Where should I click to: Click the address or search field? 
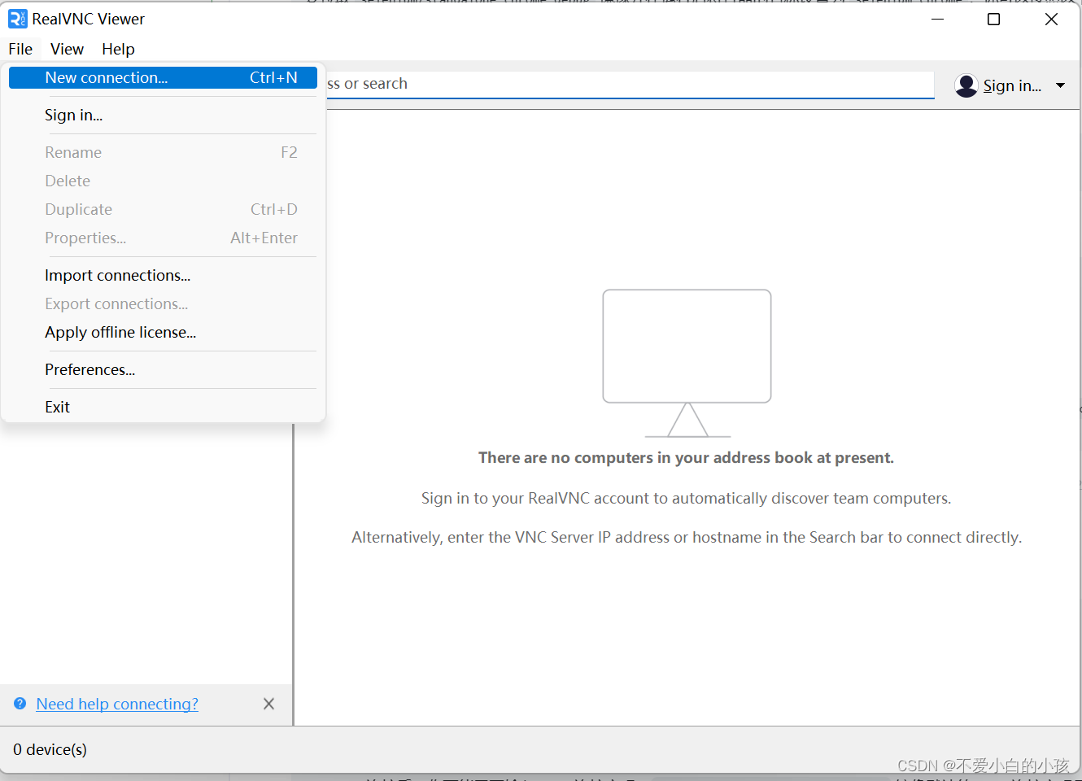(x=630, y=84)
